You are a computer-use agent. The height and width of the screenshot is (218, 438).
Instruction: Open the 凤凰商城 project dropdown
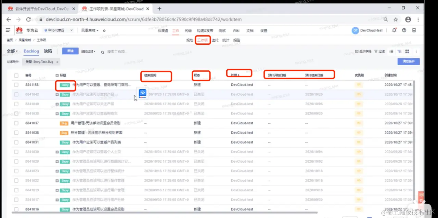coord(90,30)
